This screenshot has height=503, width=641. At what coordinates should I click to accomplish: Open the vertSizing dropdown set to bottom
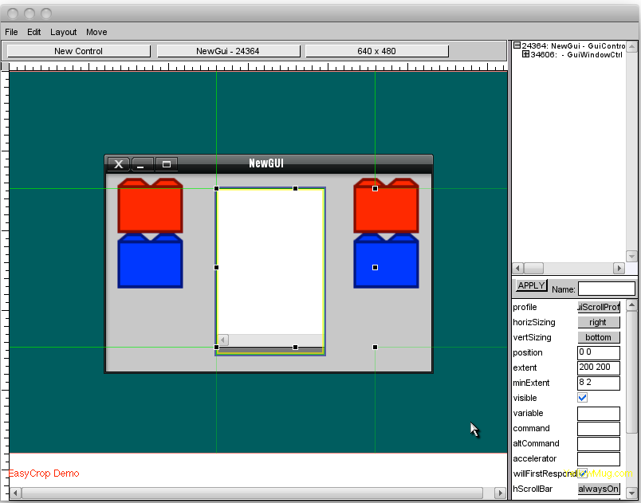(598, 338)
